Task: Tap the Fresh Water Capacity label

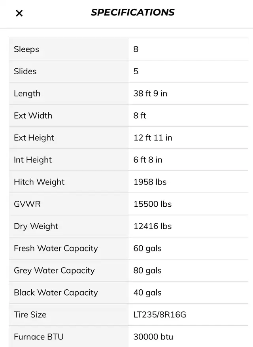Action: (x=56, y=249)
